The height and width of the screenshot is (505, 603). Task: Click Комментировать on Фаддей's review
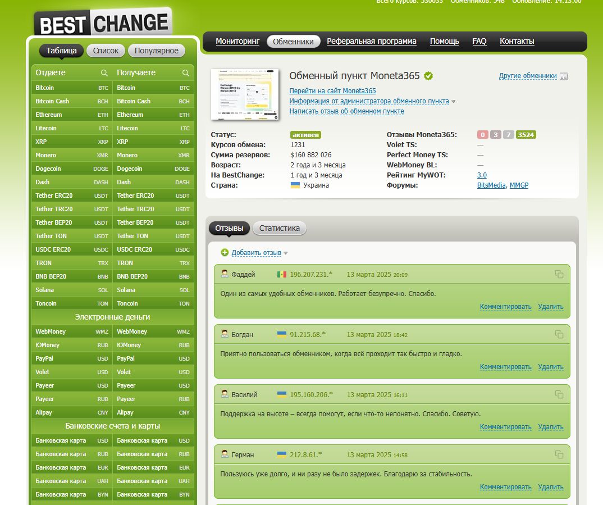point(505,307)
